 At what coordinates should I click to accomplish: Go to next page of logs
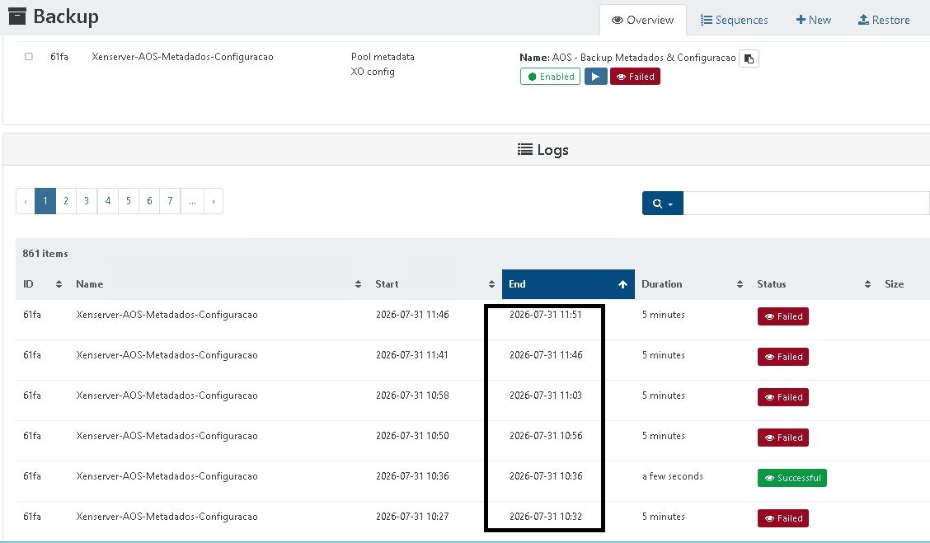tap(214, 201)
